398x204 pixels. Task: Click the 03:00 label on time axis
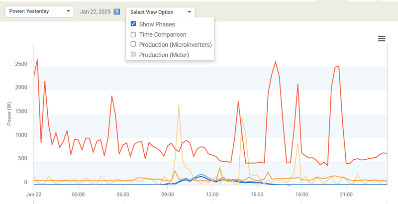click(78, 194)
